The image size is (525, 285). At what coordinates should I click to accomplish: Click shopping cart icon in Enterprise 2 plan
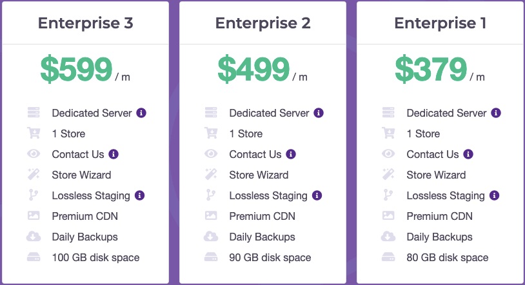(211, 133)
